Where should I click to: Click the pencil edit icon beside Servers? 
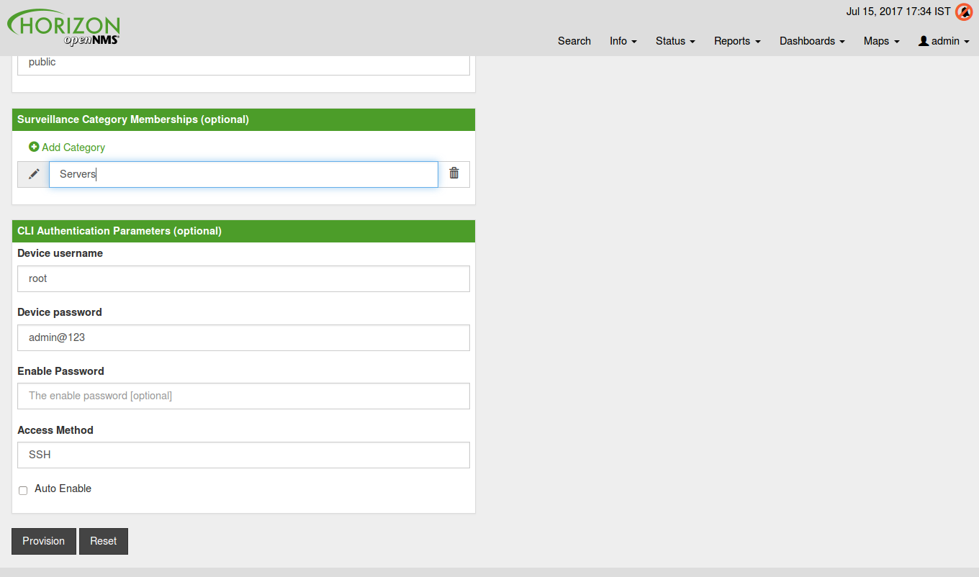[34, 174]
